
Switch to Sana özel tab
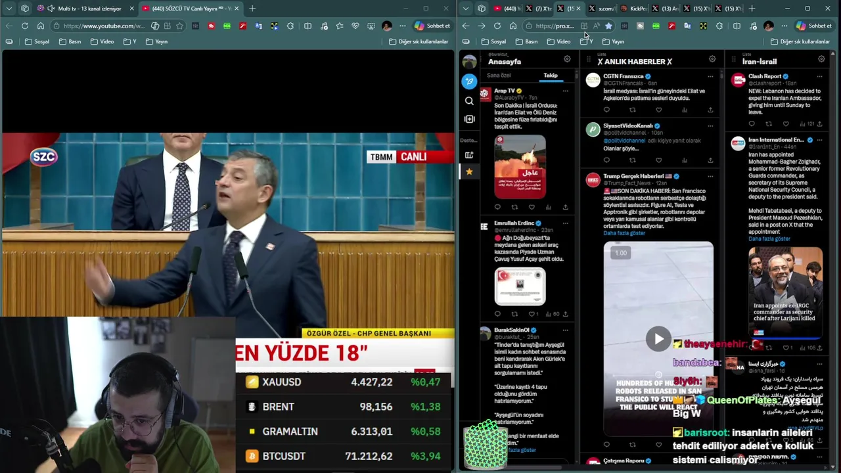(499, 76)
